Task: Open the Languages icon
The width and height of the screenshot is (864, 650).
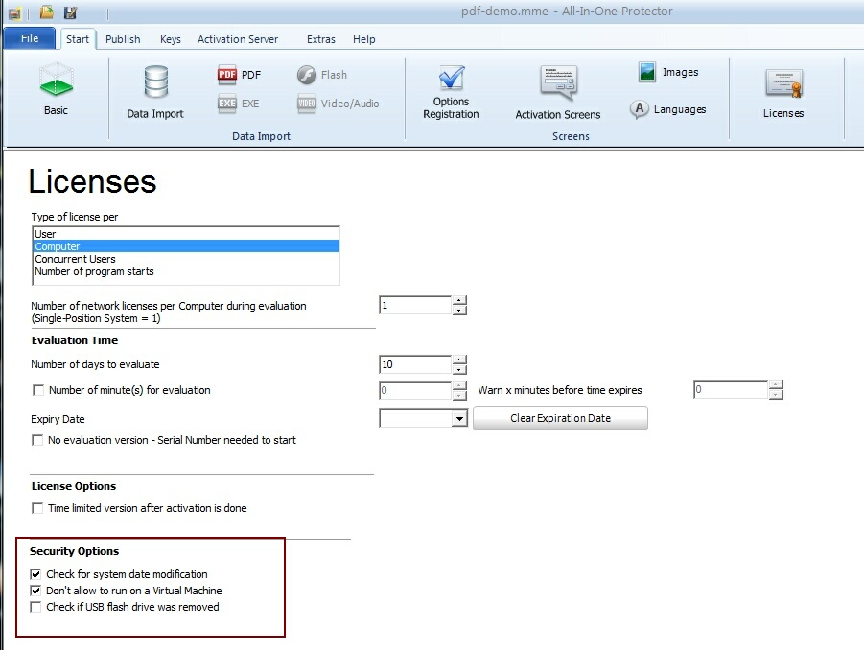Action: pos(640,110)
